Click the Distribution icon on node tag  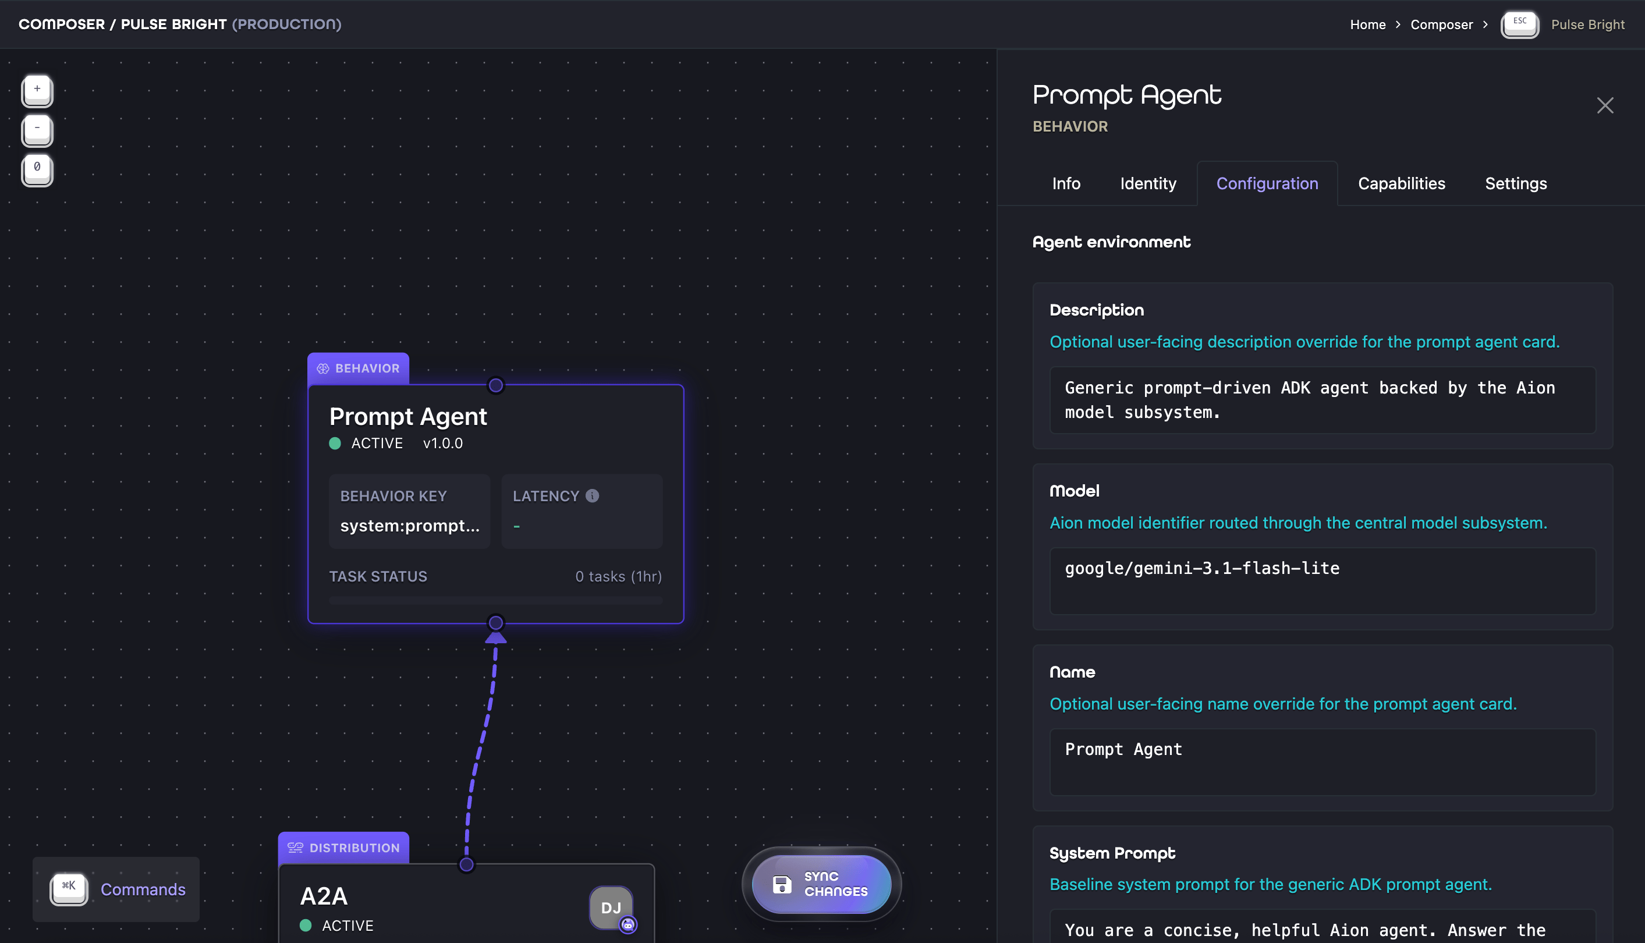click(295, 848)
